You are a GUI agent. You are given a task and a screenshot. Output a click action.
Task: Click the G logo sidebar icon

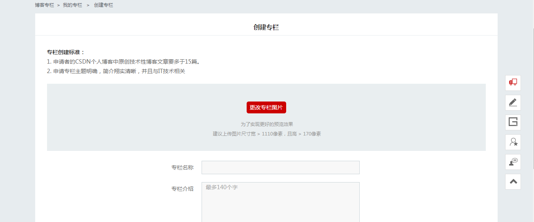click(x=513, y=122)
